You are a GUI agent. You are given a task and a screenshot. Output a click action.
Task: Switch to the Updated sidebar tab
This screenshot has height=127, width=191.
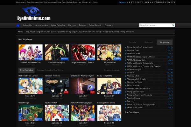[x=148, y=42]
